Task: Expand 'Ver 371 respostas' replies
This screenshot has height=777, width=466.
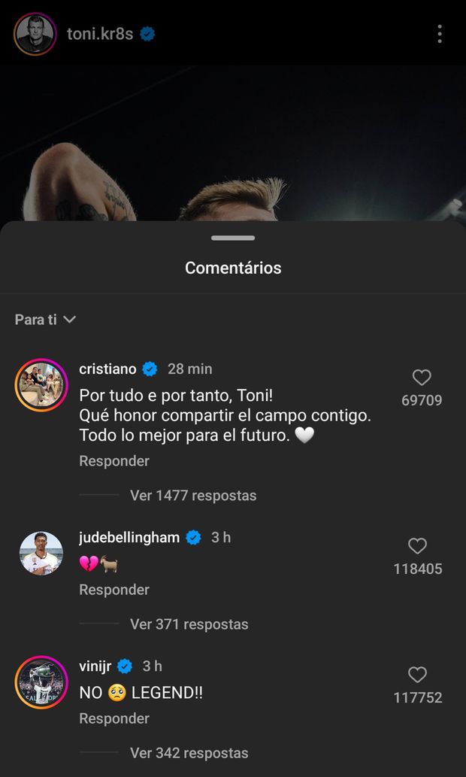Action: (189, 624)
